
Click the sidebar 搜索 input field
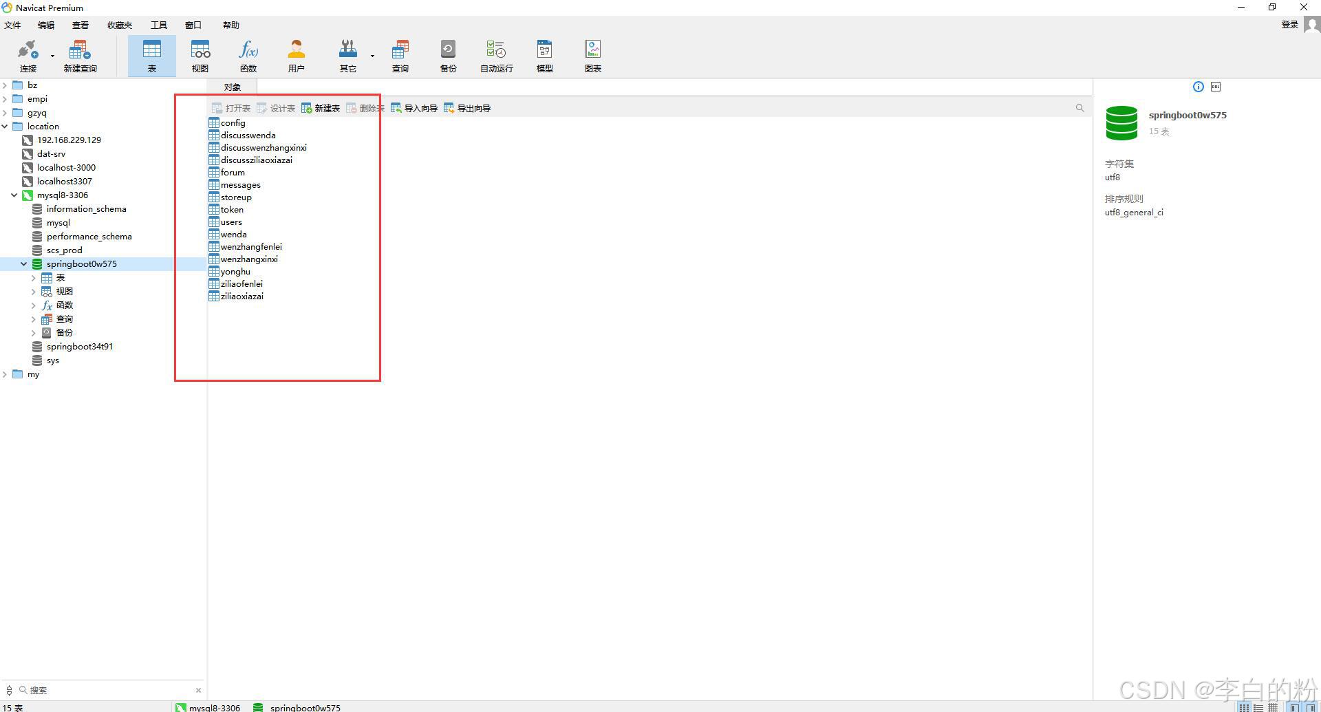tap(110, 690)
